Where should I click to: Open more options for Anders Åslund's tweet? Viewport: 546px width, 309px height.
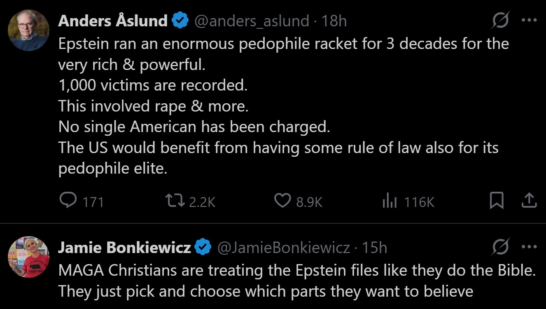pos(529,20)
